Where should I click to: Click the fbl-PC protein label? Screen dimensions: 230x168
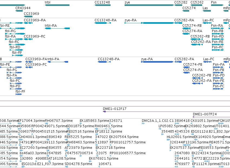15,81
